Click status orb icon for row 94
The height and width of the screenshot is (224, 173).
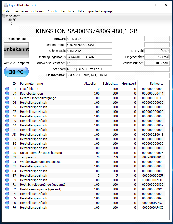tap(7, 102)
